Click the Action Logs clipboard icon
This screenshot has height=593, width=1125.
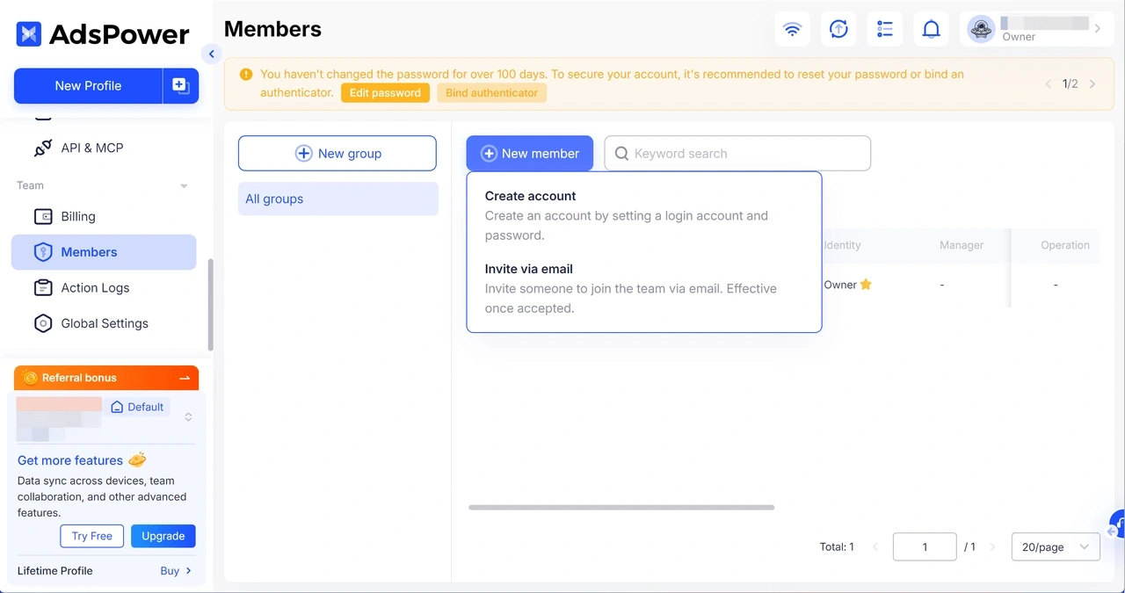[x=43, y=288]
